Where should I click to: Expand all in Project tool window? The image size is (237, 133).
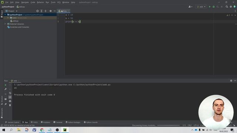tap(41, 11)
